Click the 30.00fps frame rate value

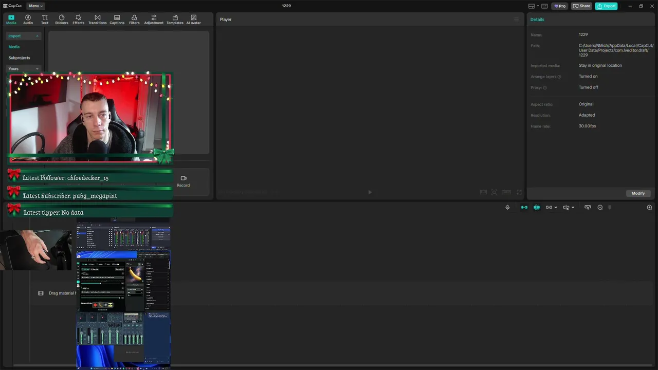(x=587, y=126)
